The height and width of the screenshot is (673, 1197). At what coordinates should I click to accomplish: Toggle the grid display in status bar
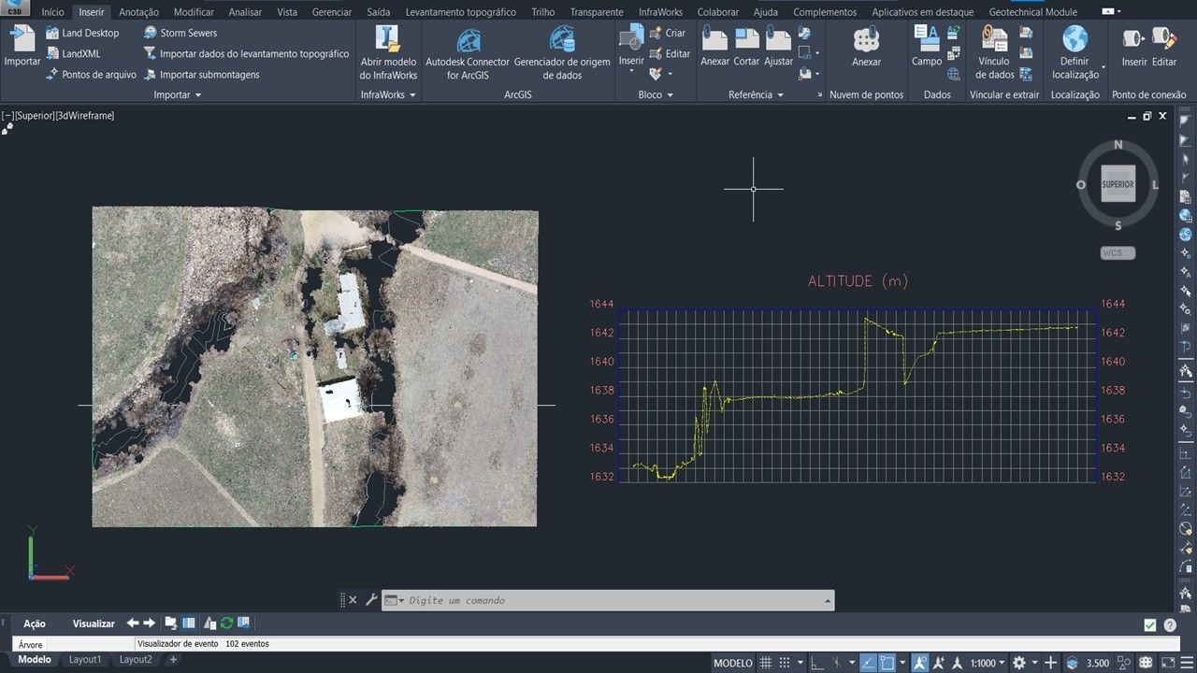(766, 663)
